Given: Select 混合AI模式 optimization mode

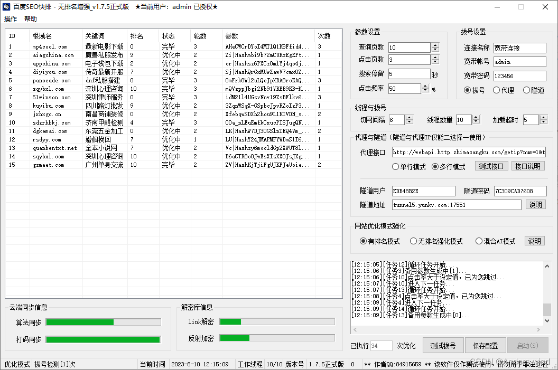Looking at the screenshot, I should 495,241.
